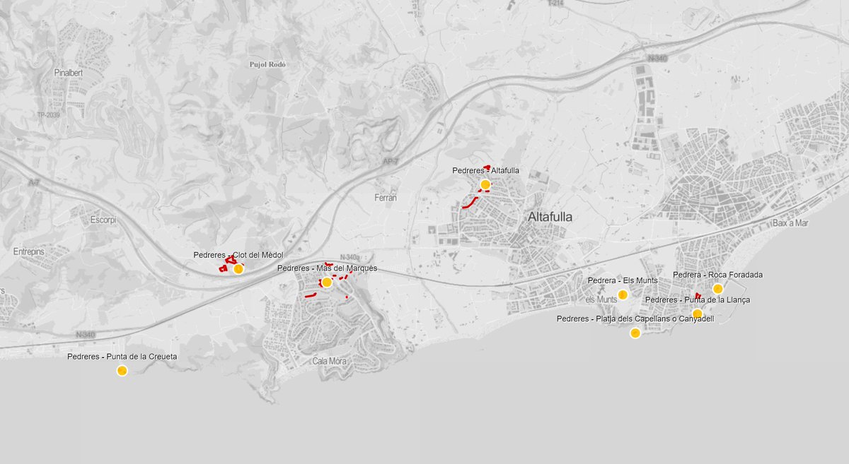Image resolution: width=849 pixels, height=464 pixels.
Task: Click the Pedreres - Clot del Mèdol marker
Action: [238, 269]
